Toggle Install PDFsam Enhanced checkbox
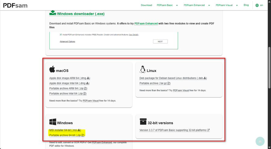The width and height of the screenshot is (271, 149). coord(61,35)
